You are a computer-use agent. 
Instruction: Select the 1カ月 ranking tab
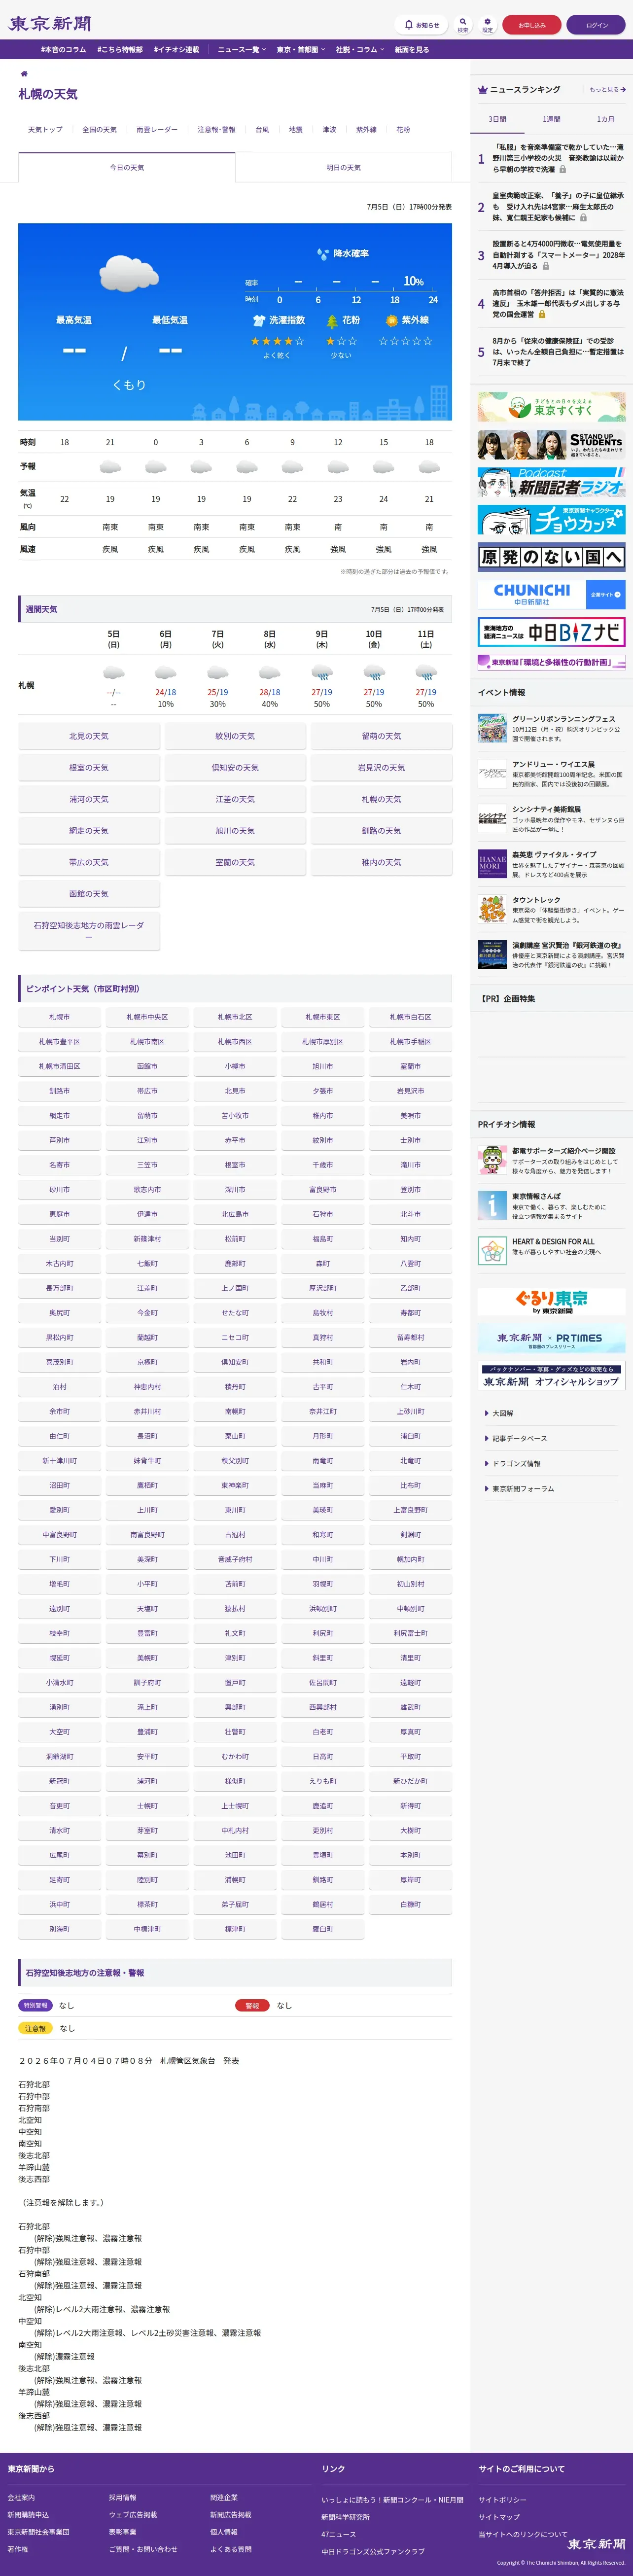(x=606, y=119)
